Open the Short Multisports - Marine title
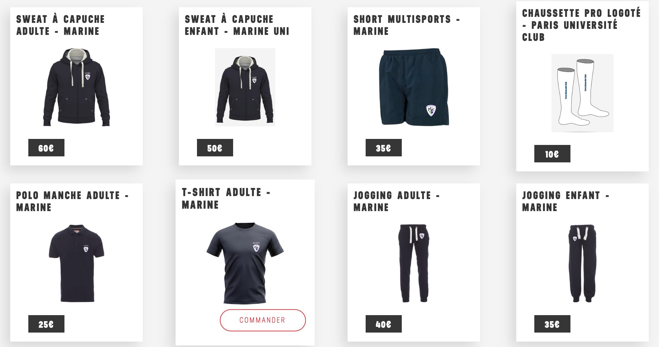 [407, 25]
